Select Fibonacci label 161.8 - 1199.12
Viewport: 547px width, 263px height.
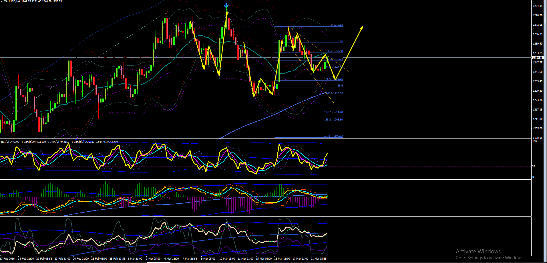click(x=333, y=136)
